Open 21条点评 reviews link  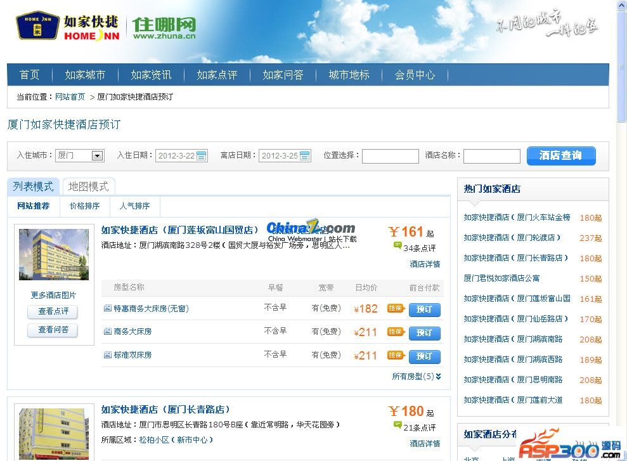(420, 428)
